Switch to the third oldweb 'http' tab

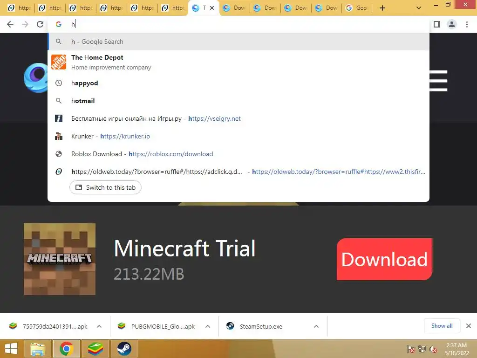pyautogui.click(x=80, y=8)
